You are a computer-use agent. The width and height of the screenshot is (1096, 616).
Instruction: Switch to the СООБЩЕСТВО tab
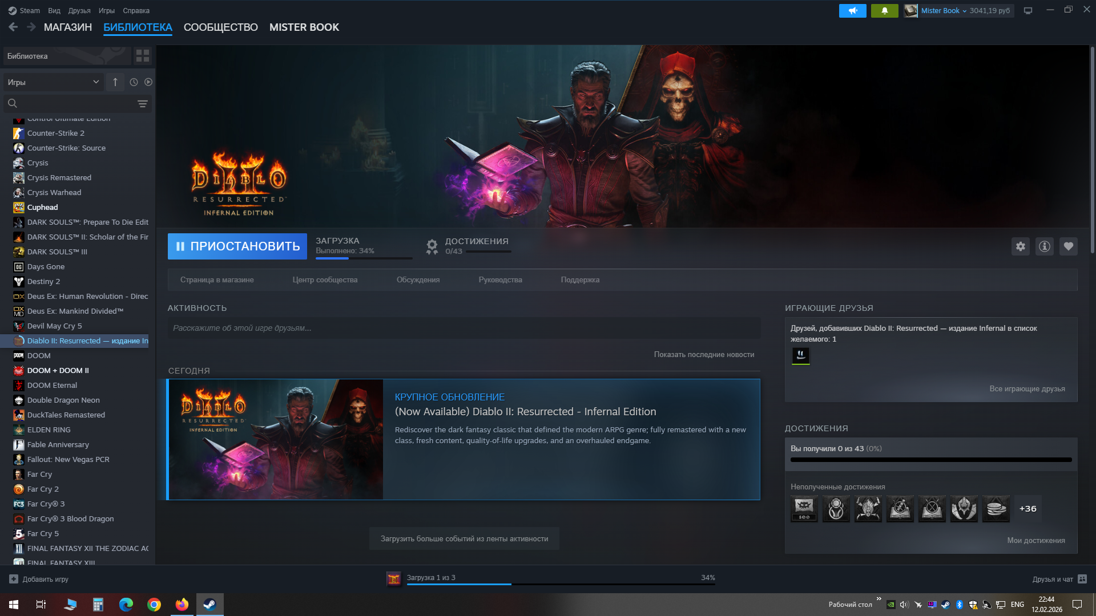(x=220, y=27)
